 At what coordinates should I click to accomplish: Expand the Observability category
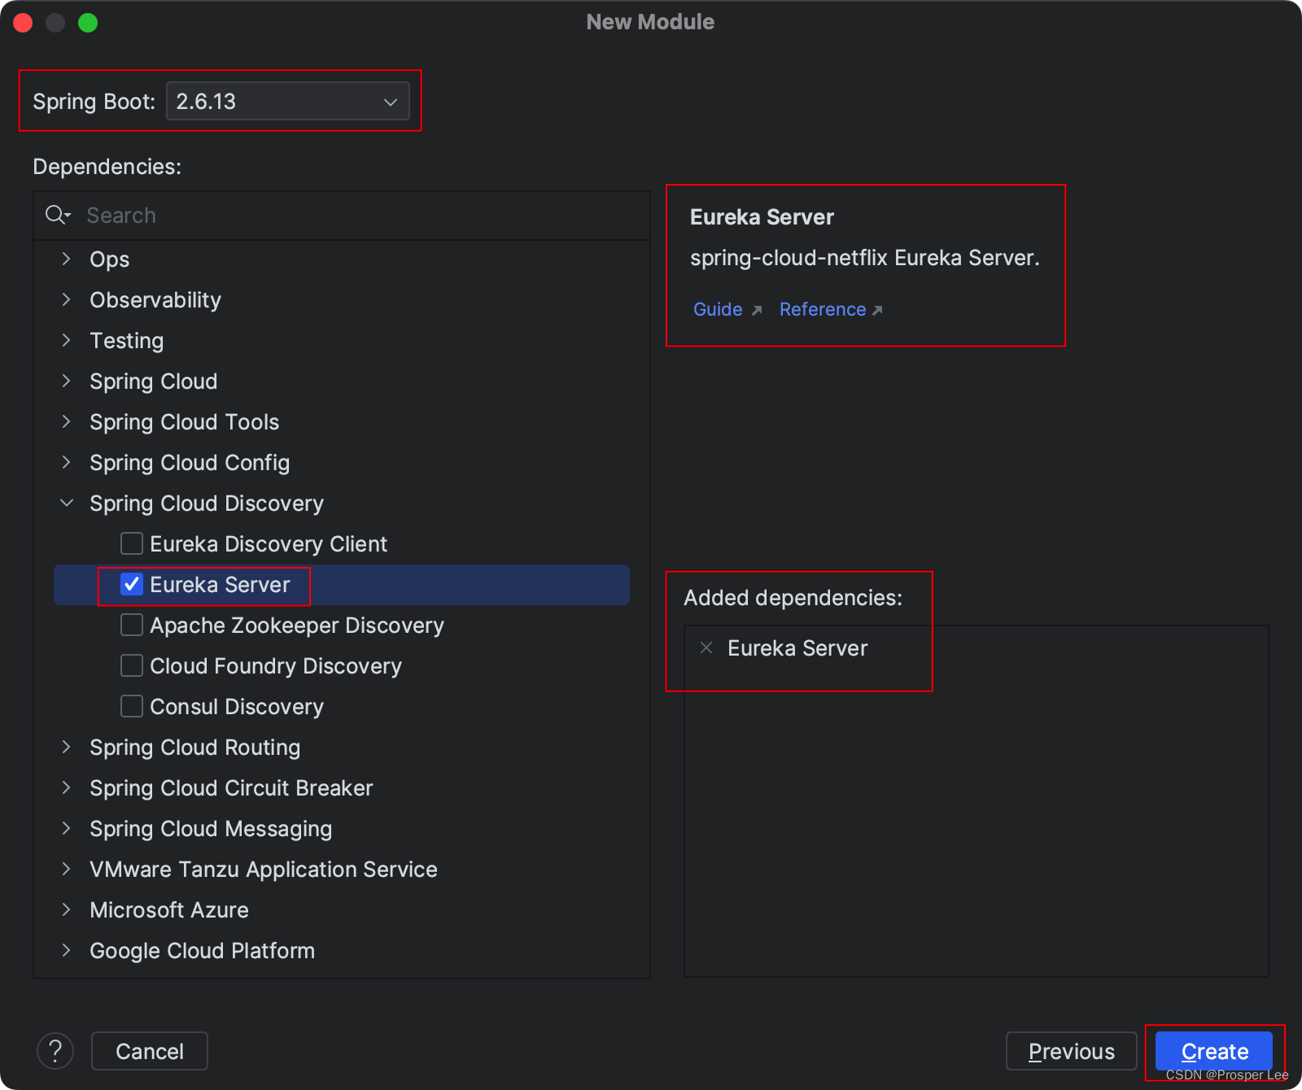[66, 299]
